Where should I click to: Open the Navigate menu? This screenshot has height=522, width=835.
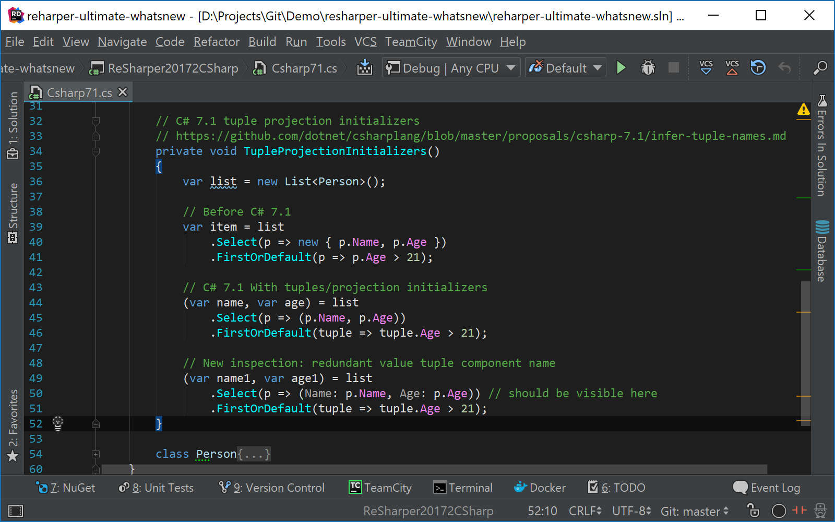(x=122, y=42)
